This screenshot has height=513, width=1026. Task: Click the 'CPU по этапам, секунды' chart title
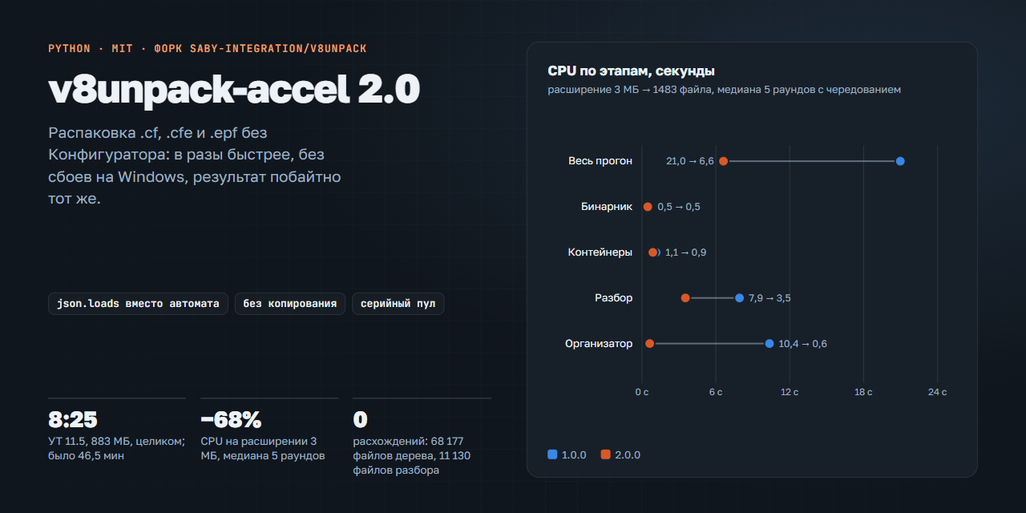coord(631,71)
